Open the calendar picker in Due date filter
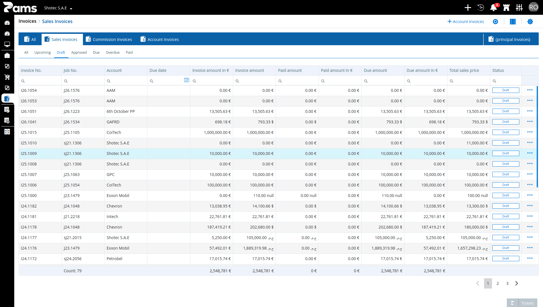Viewport: 543px width, 307px height. [x=186, y=80]
